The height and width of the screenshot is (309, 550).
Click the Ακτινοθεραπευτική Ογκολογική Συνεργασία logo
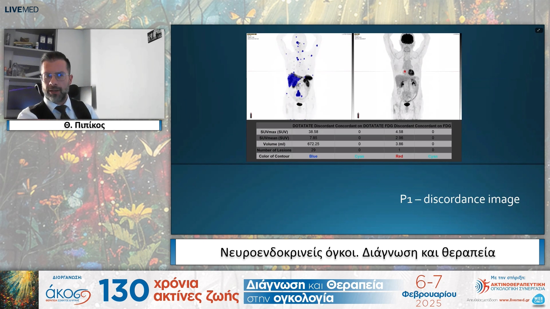click(x=510, y=286)
